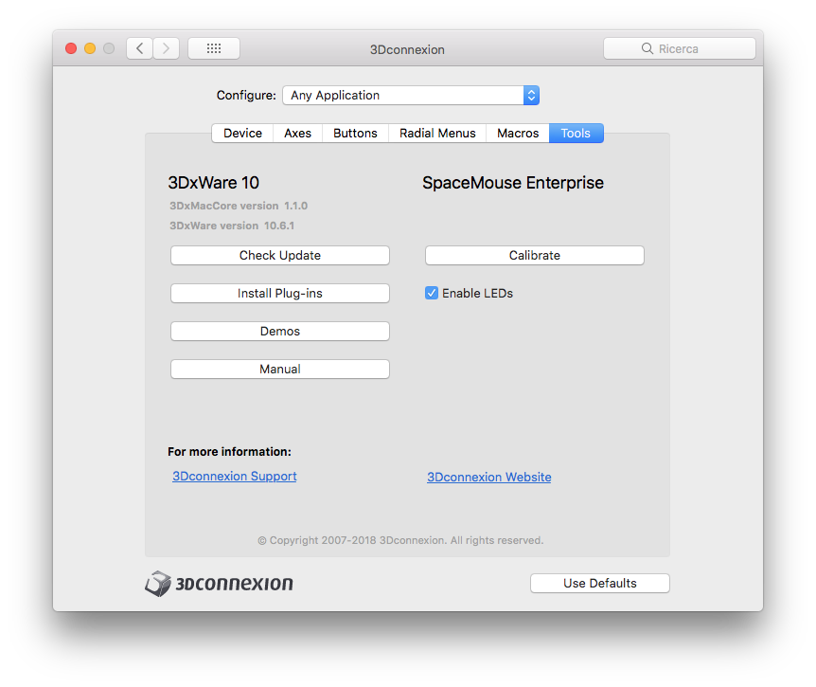
Task: Open the 3Dconnexion Support link
Action: click(235, 476)
